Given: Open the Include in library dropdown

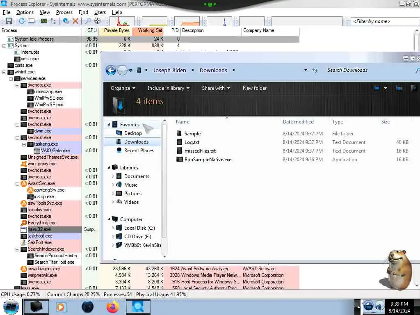Looking at the screenshot, I should click(169, 88).
